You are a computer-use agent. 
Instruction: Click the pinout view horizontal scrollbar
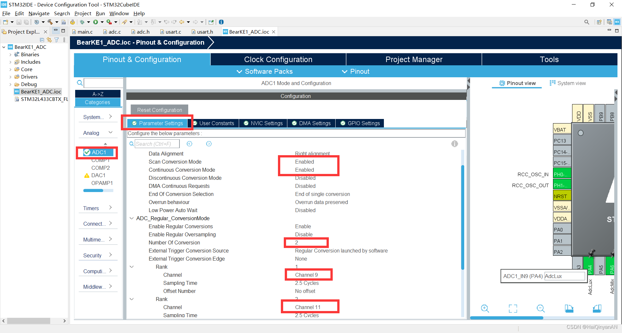[507, 318]
